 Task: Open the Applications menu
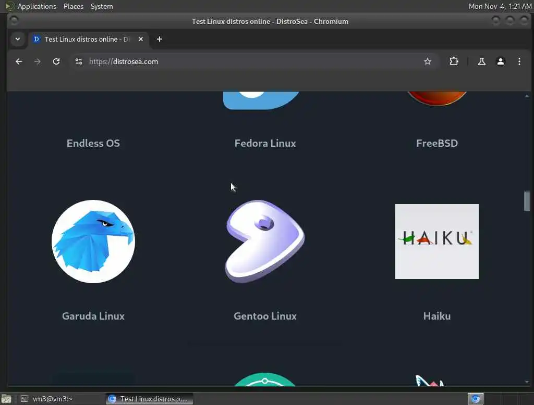click(37, 6)
